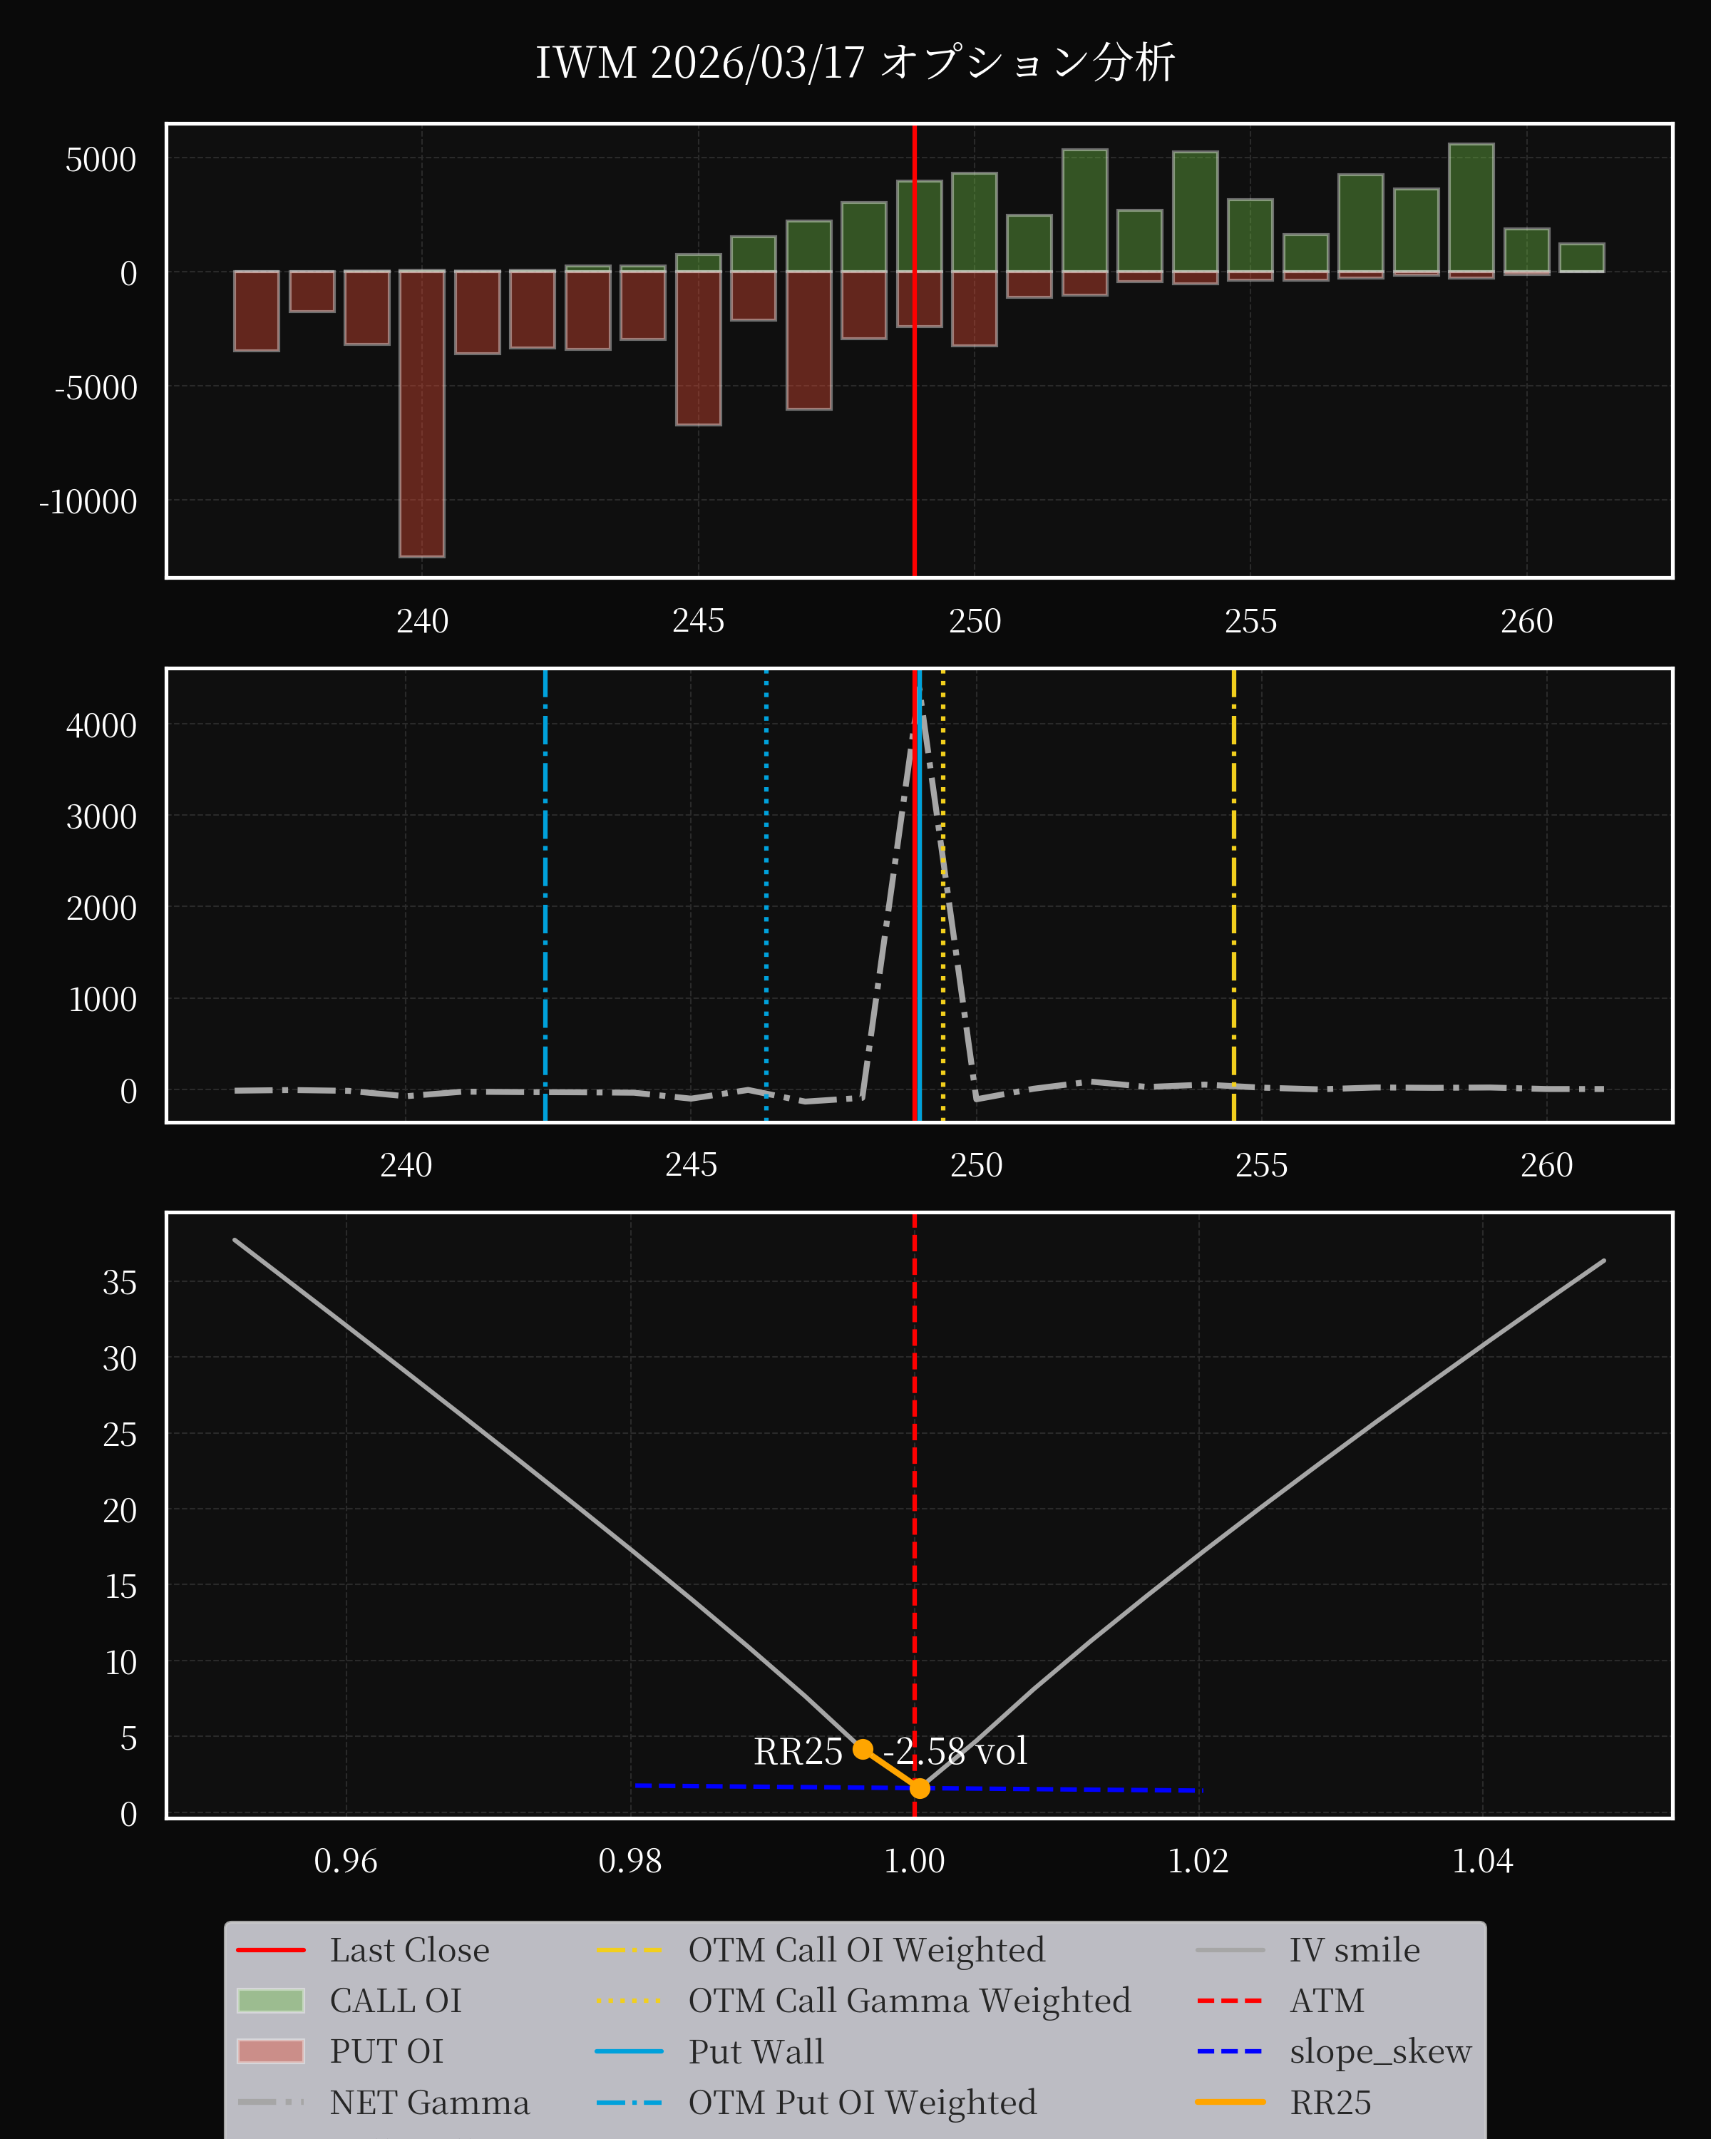Click the '0.96' x-axis label of the smile chart
Image resolution: width=1711 pixels, height=2139 pixels.
pyautogui.click(x=345, y=1860)
